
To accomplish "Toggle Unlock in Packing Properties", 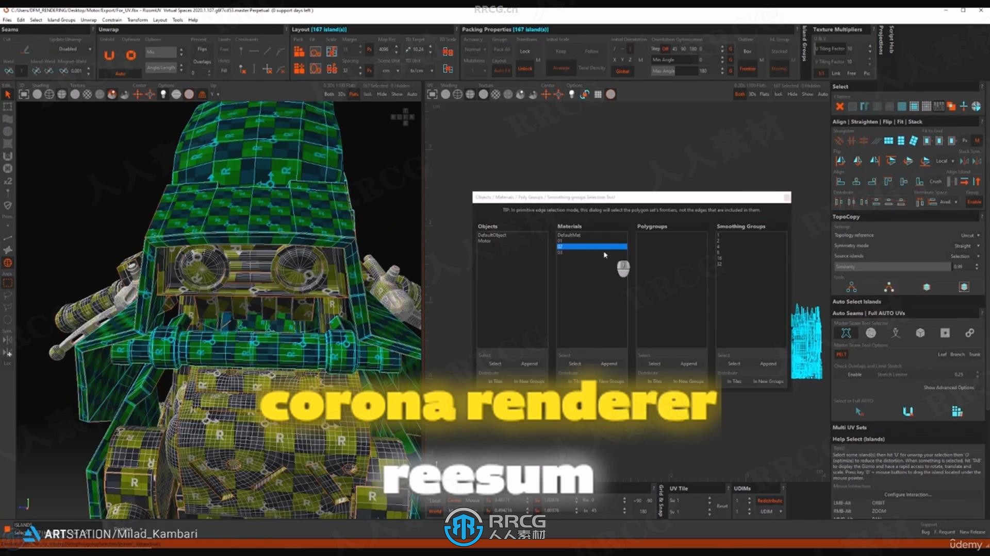I will (x=525, y=69).
